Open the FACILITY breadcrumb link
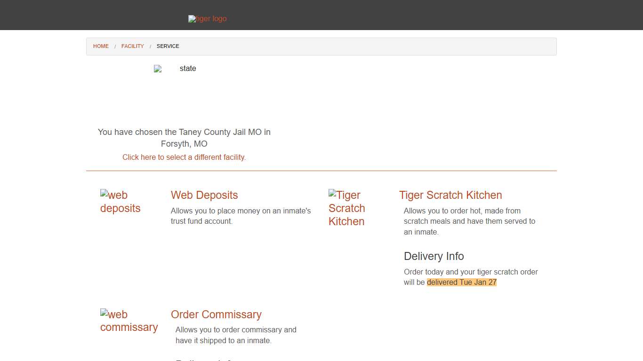This screenshot has width=643, height=361. (x=132, y=46)
